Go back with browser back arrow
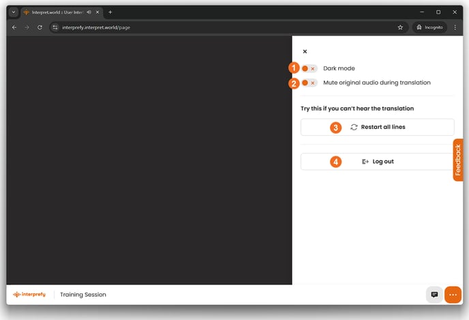 point(14,27)
